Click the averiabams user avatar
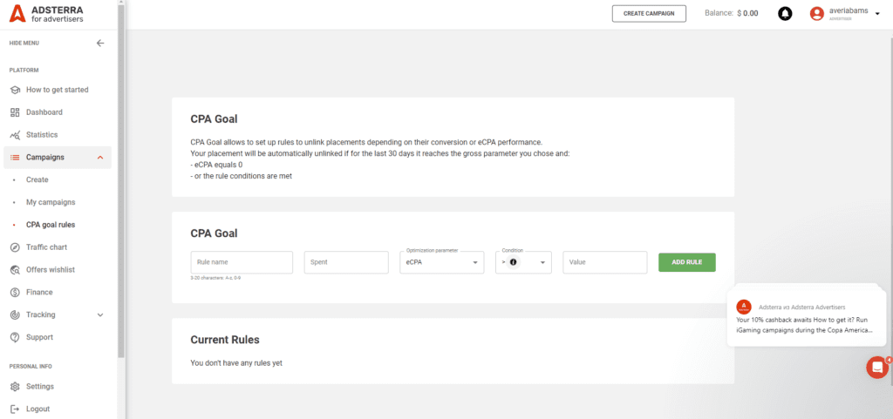The width and height of the screenshot is (893, 419). [817, 13]
